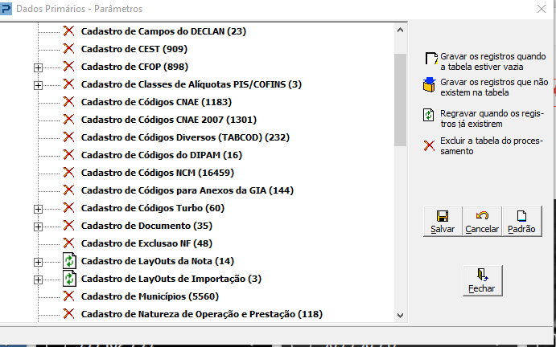Click red X icon beside Natureza de Operação
Viewport: 556px width, 347px height.
click(x=68, y=314)
